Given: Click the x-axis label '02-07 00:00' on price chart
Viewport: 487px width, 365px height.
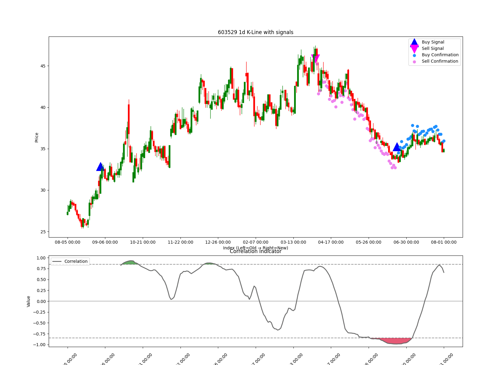Looking at the screenshot, I should click(x=256, y=242).
